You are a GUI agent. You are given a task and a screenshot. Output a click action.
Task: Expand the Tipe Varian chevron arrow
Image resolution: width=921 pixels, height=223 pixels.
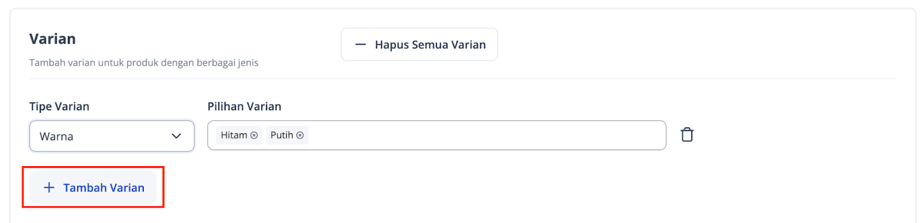coord(176,136)
